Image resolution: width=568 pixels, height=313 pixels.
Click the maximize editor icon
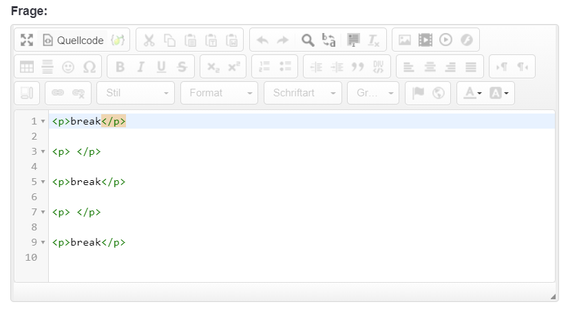pyautogui.click(x=27, y=40)
